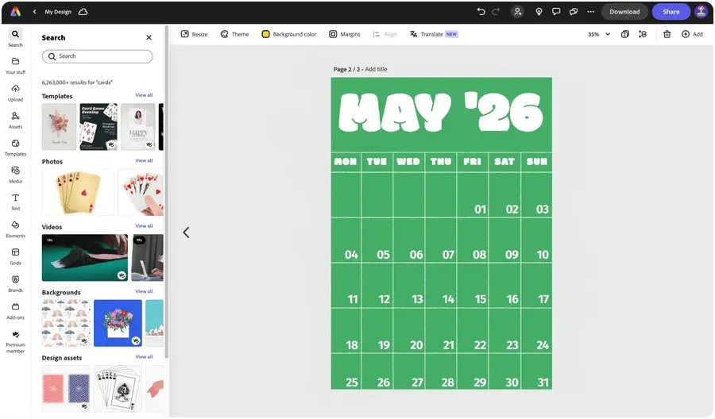
Task: Add a new page with Add button
Action: coord(692,34)
